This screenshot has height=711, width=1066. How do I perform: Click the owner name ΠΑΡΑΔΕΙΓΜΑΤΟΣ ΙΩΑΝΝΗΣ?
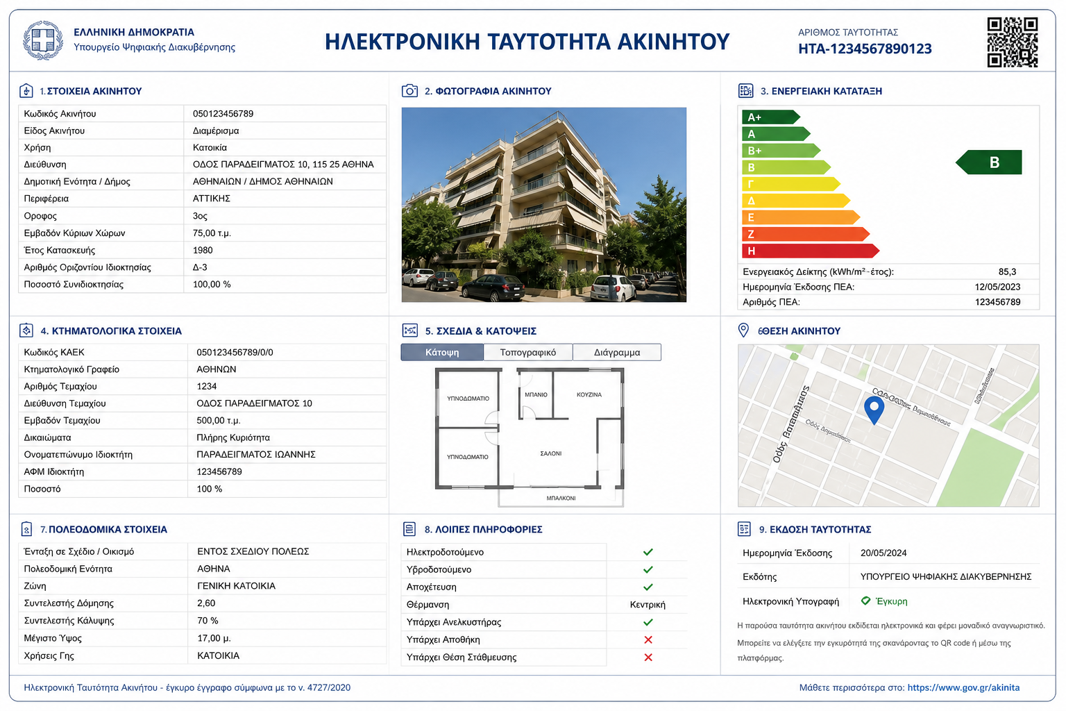[x=256, y=454]
